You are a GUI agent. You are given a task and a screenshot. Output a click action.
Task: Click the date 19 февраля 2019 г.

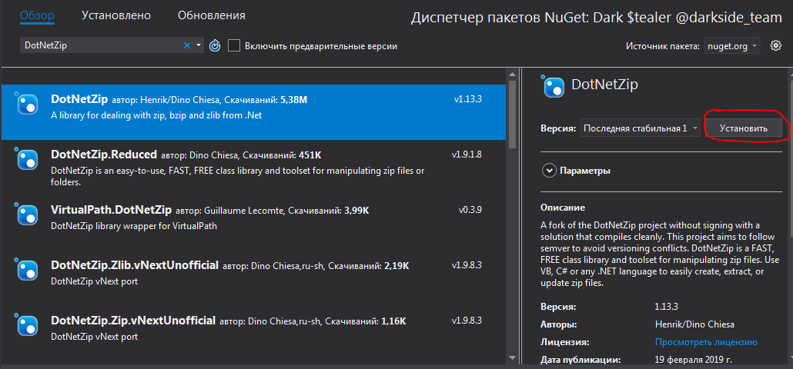(693, 360)
